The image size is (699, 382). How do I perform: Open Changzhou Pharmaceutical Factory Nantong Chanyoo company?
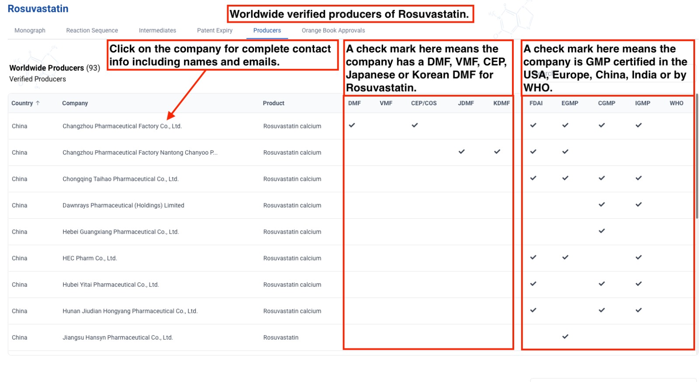140,152
